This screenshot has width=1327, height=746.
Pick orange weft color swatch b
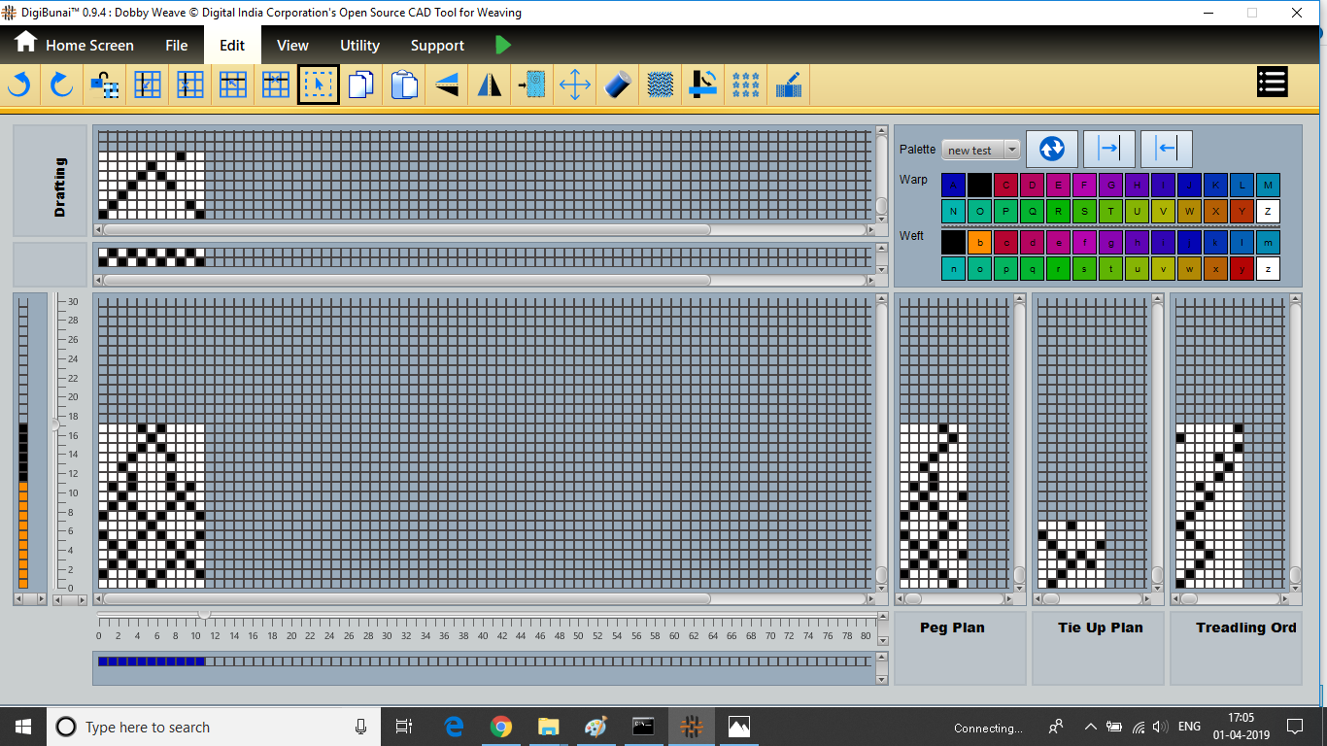point(979,242)
